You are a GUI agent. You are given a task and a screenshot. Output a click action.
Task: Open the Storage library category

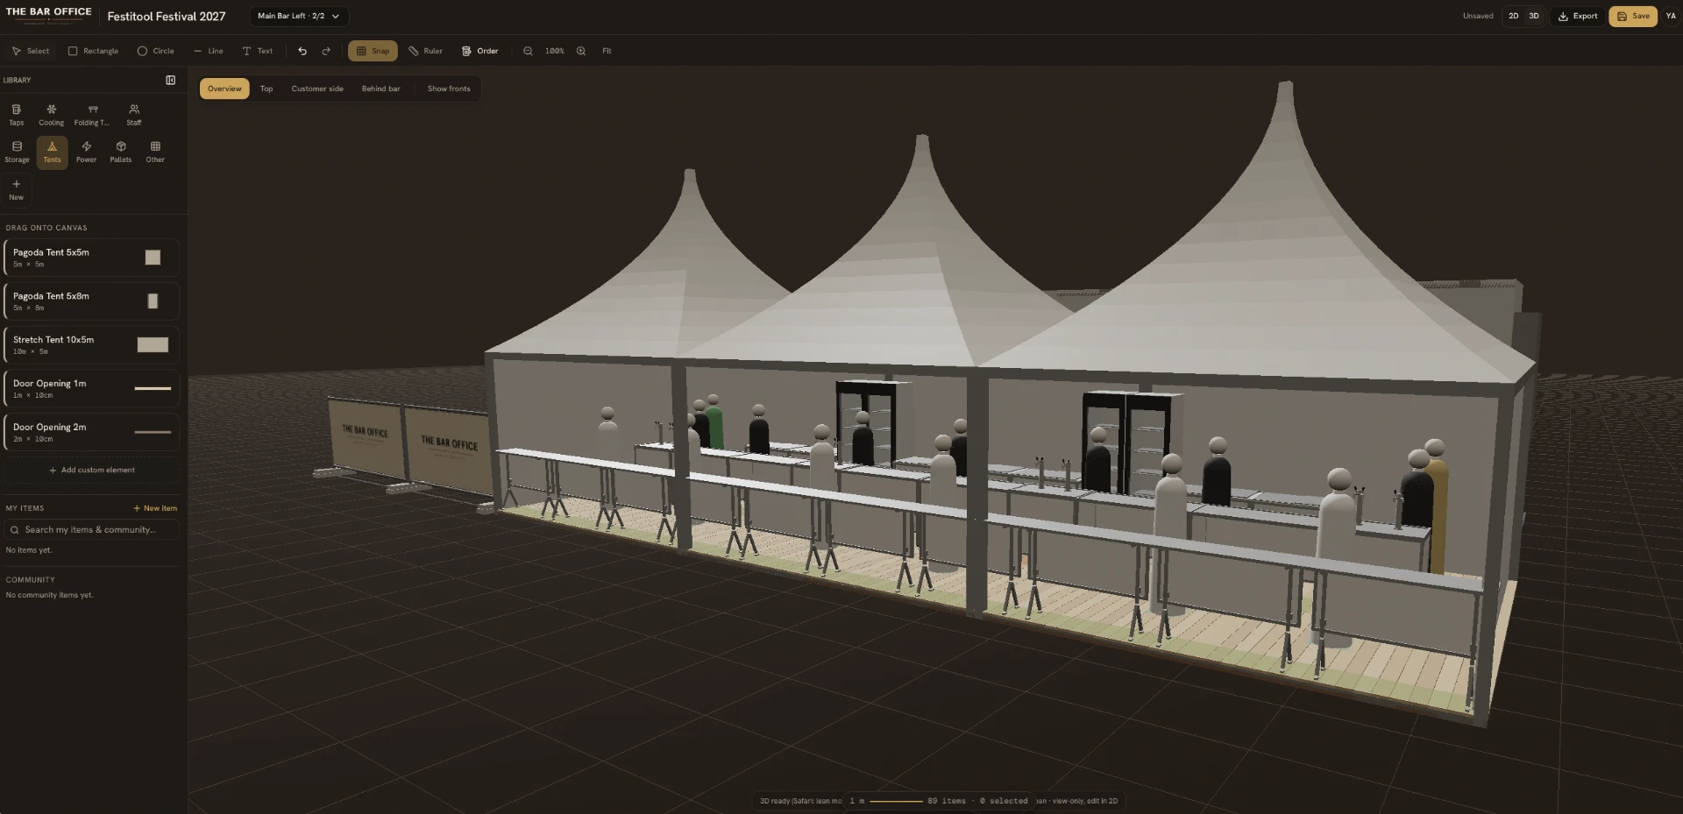coord(17,152)
